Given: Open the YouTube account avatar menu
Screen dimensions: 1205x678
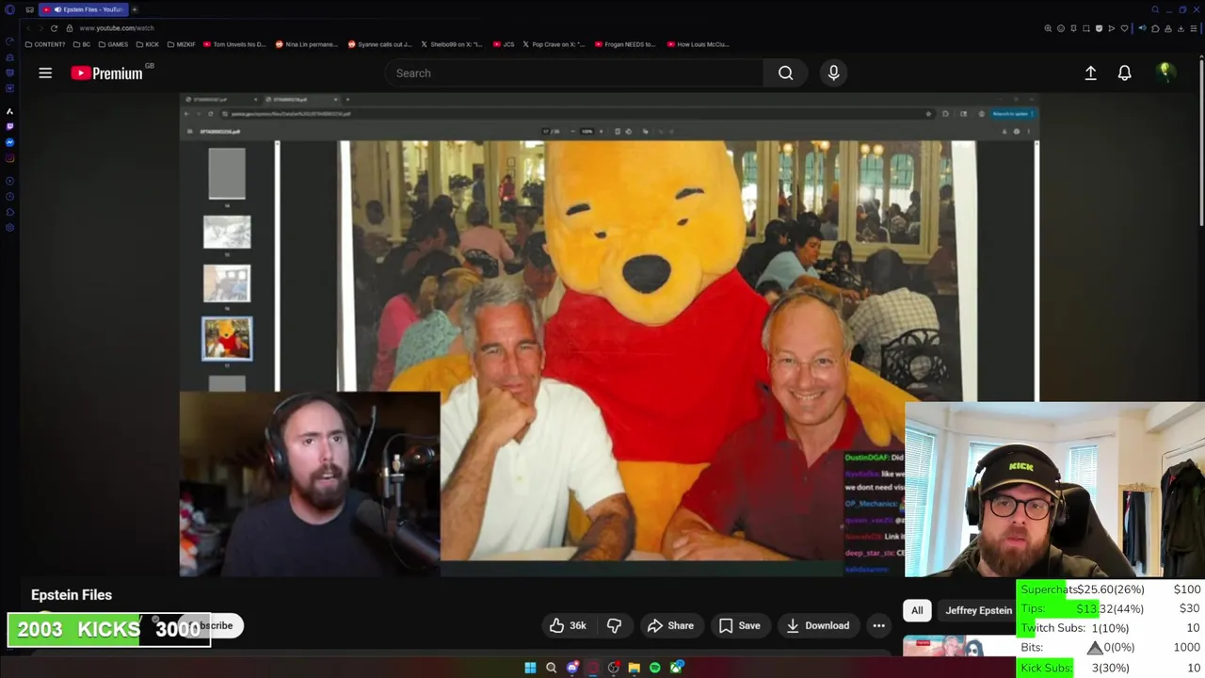Looking at the screenshot, I should [1165, 73].
